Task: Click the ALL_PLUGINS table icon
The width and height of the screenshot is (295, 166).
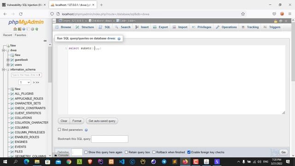Action: [12, 94]
